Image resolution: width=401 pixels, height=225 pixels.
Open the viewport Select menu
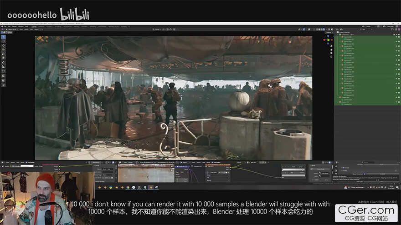click(x=26, y=30)
